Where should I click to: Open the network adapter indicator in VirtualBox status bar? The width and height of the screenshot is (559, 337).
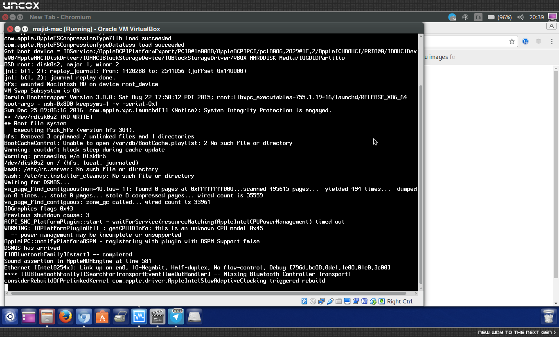[322, 301]
